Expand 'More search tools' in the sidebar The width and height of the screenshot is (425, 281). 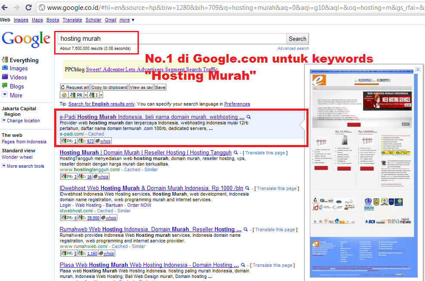pyautogui.click(x=25, y=166)
